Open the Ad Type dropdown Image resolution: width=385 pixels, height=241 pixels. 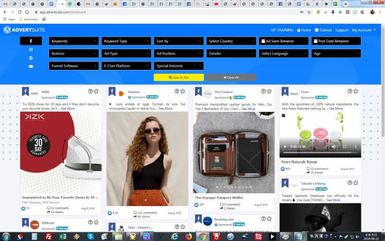126,54
